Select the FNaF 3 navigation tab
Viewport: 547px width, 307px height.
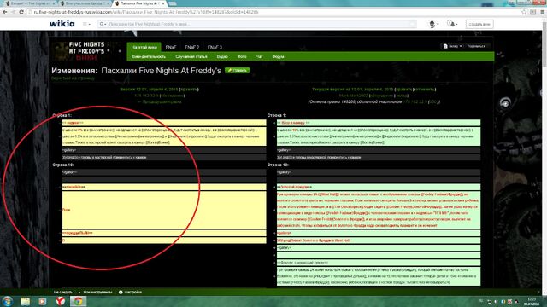pos(215,47)
